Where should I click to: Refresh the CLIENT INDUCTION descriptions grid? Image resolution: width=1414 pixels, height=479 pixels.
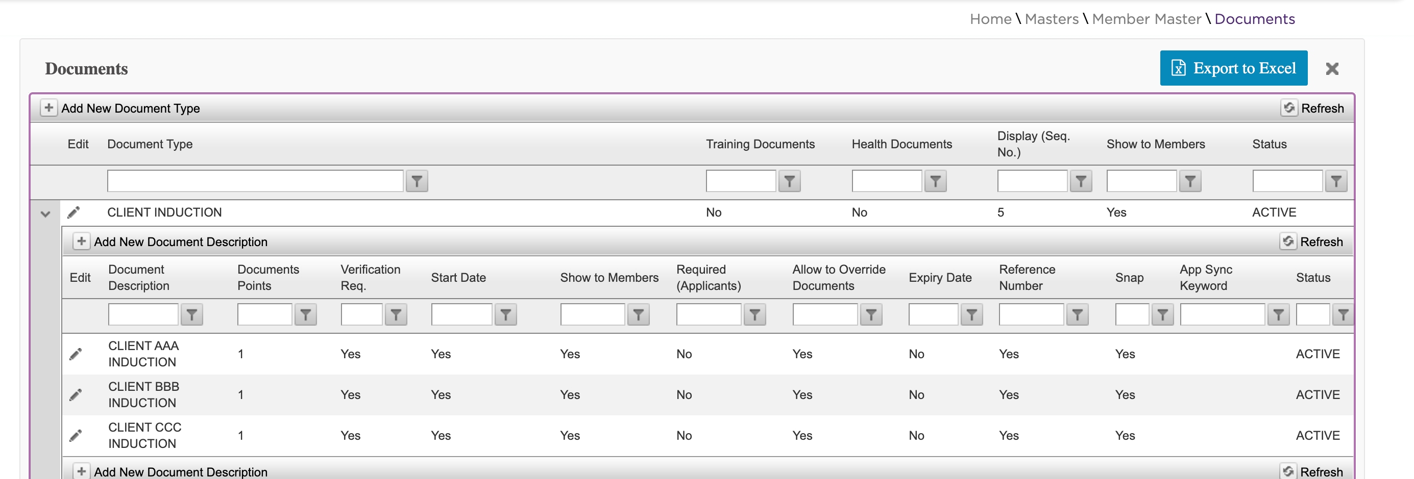(1311, 242)
